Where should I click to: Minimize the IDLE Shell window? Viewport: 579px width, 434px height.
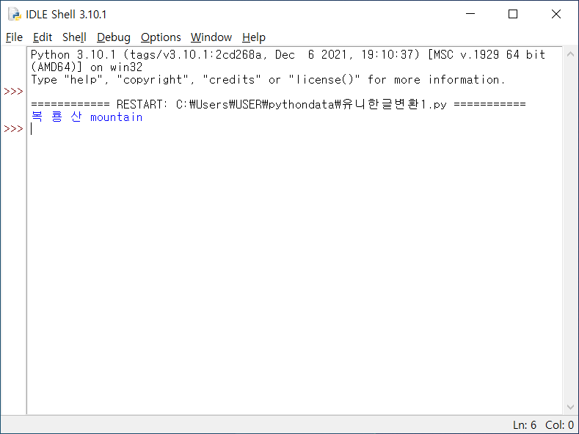click(x=470, y=14)
